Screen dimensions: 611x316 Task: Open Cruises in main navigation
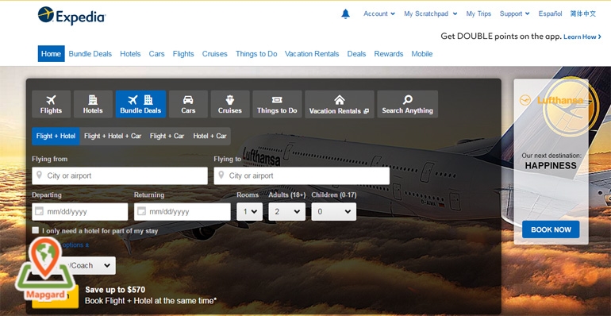[215, 54]
